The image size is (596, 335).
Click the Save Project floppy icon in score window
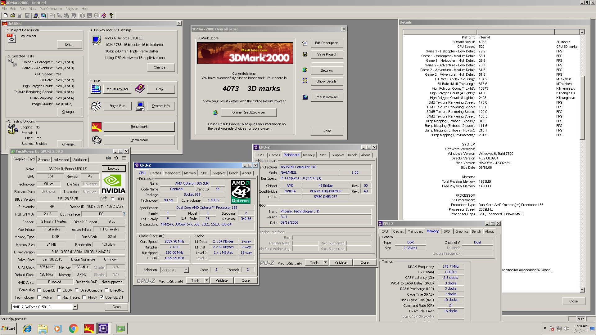pyautogui.click(x=305, y=54)
